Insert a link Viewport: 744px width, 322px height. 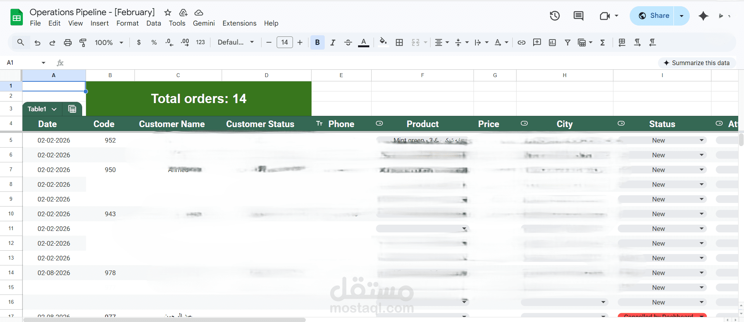tap(522, 43)
